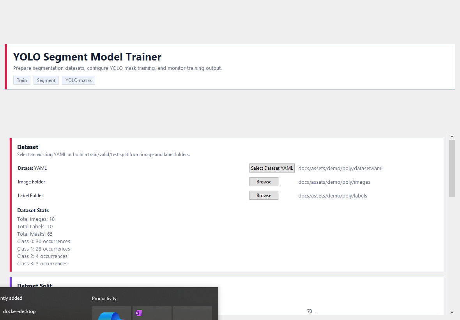Click the docs/assets/demo/poly/labels path
The width and height of the screenshot is (460, 320).
click(x=333, y=196)
